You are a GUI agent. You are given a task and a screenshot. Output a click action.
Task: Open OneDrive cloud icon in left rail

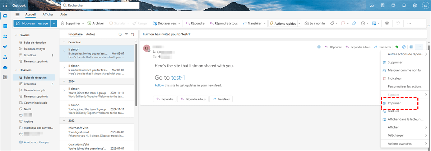(x=5, y=67)
